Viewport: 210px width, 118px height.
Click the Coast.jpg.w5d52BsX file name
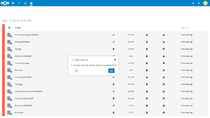(x=23, y=77)
